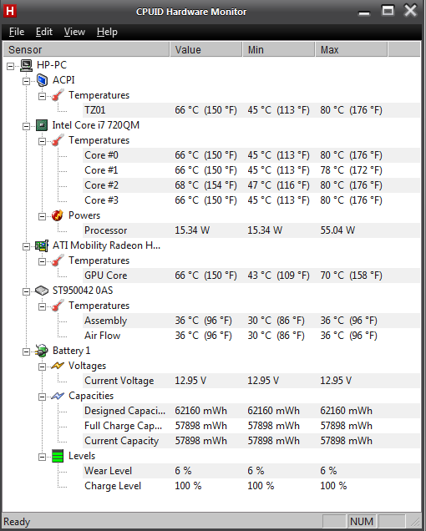Click the ATI Mobility Radeon graphics card icon

pos(42,245)
